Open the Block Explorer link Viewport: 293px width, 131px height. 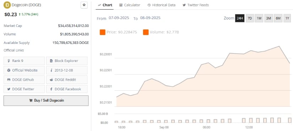(x=67, y=61)
